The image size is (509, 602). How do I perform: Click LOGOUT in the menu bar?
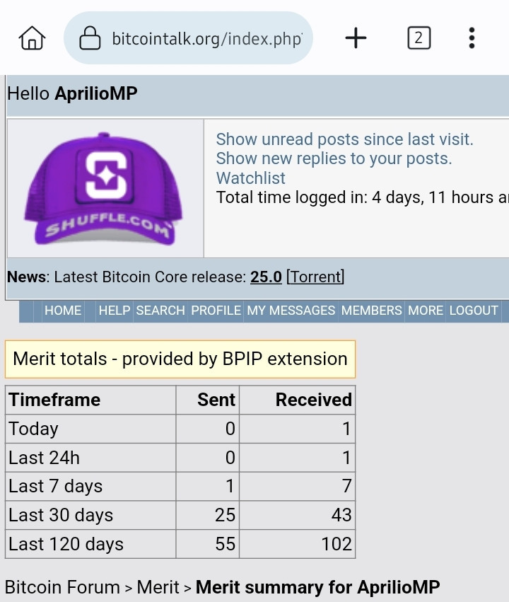pos(474,311)
